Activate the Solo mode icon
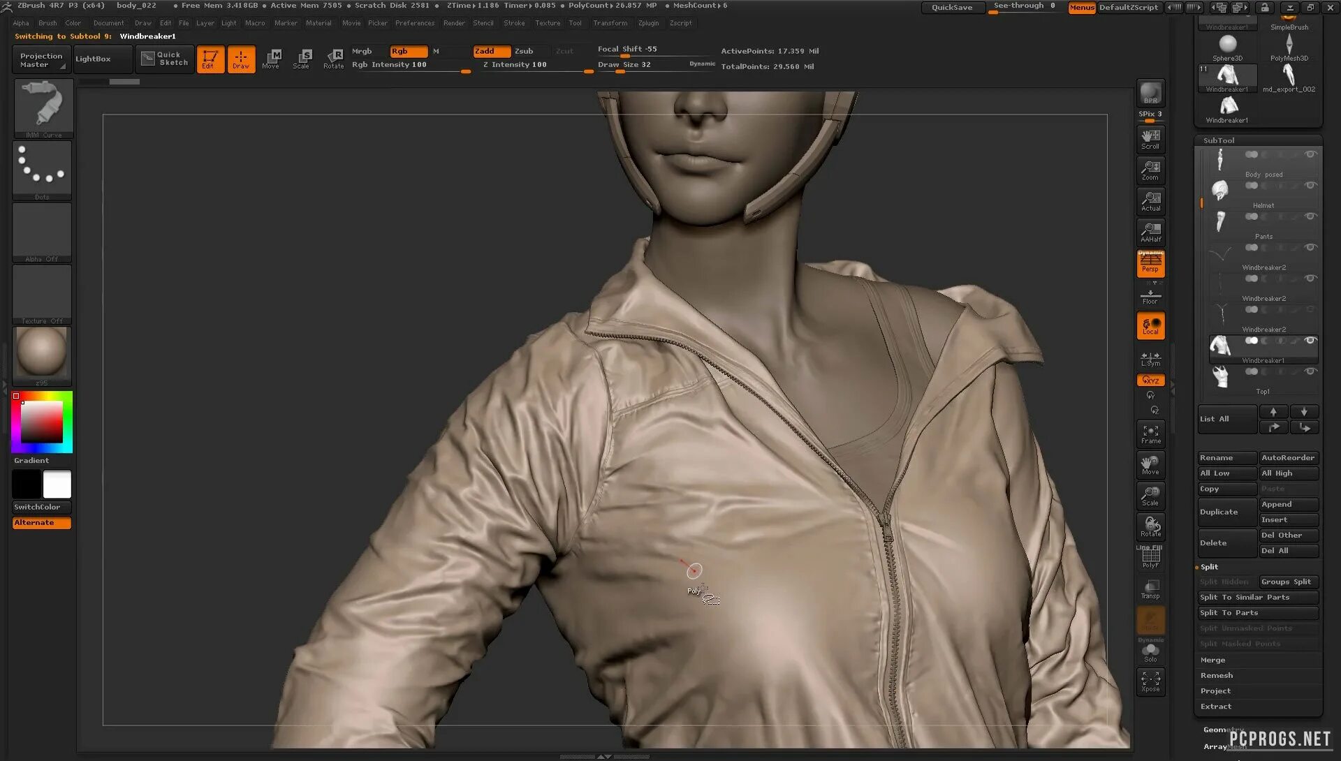Image resolution: width=1341 pixels, height=761 pixels. [1150, 653]
